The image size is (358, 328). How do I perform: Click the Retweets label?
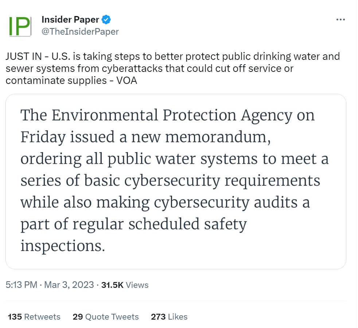[x=42, y=317]
